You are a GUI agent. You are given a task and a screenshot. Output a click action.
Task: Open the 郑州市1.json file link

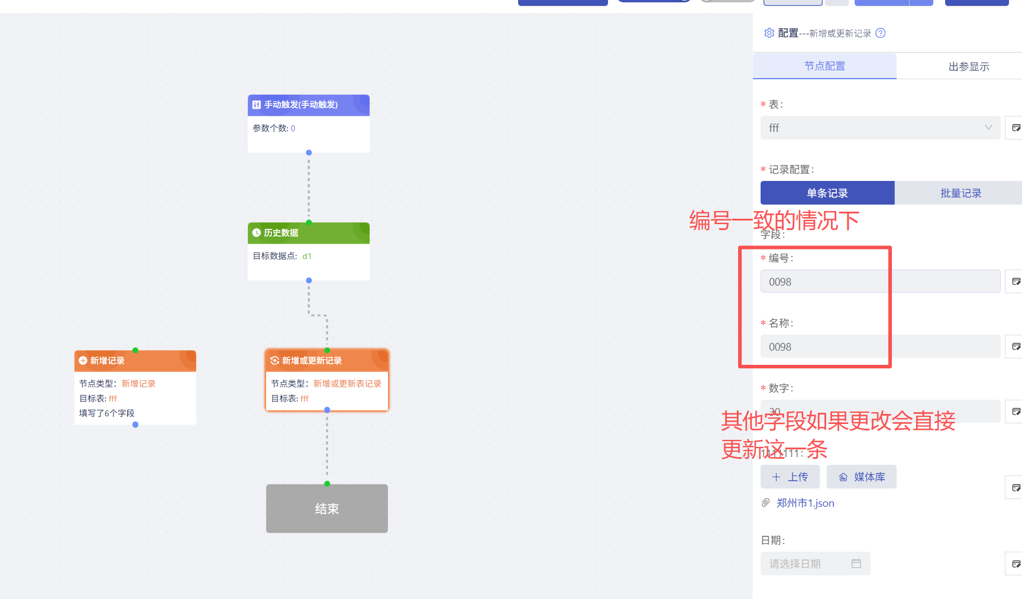coord(805,503)
